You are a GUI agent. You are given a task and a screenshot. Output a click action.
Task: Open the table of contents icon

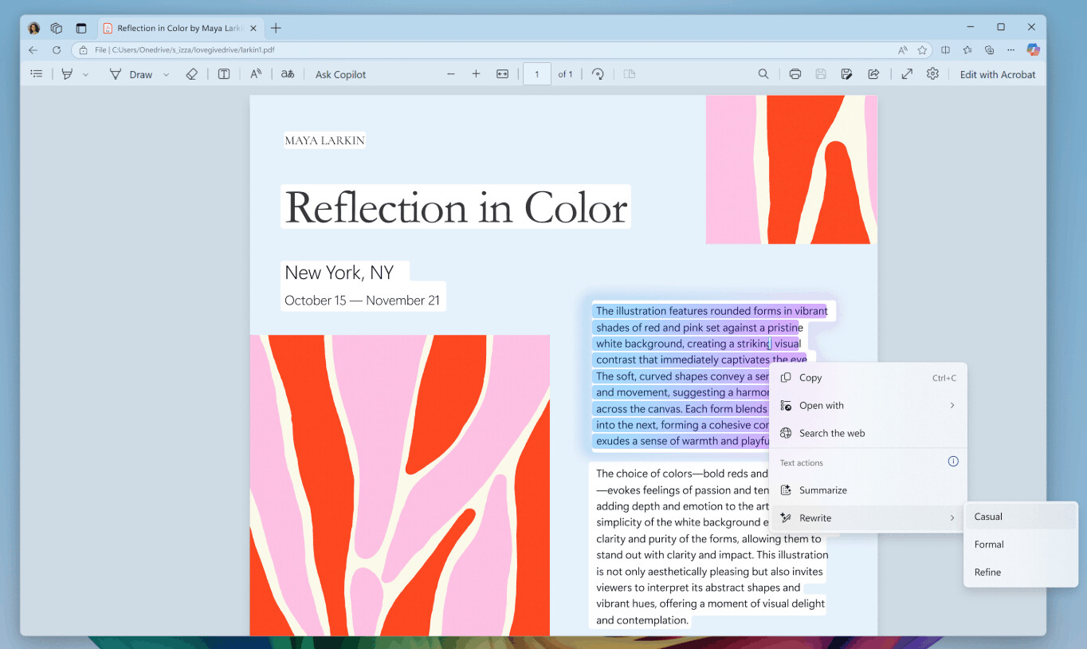pyautogui.click(x=37, y=74)
